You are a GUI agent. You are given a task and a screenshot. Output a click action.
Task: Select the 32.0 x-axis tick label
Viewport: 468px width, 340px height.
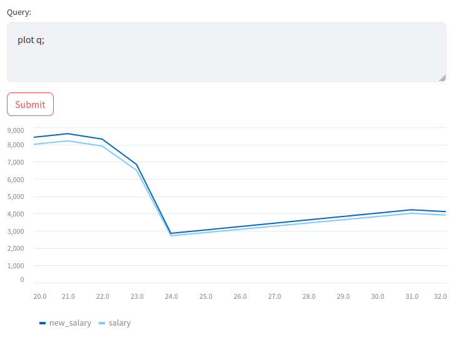[x=441, y=296]
